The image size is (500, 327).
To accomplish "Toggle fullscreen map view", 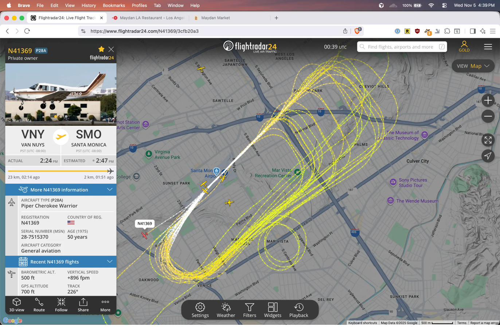I will [x=488, y=140].
